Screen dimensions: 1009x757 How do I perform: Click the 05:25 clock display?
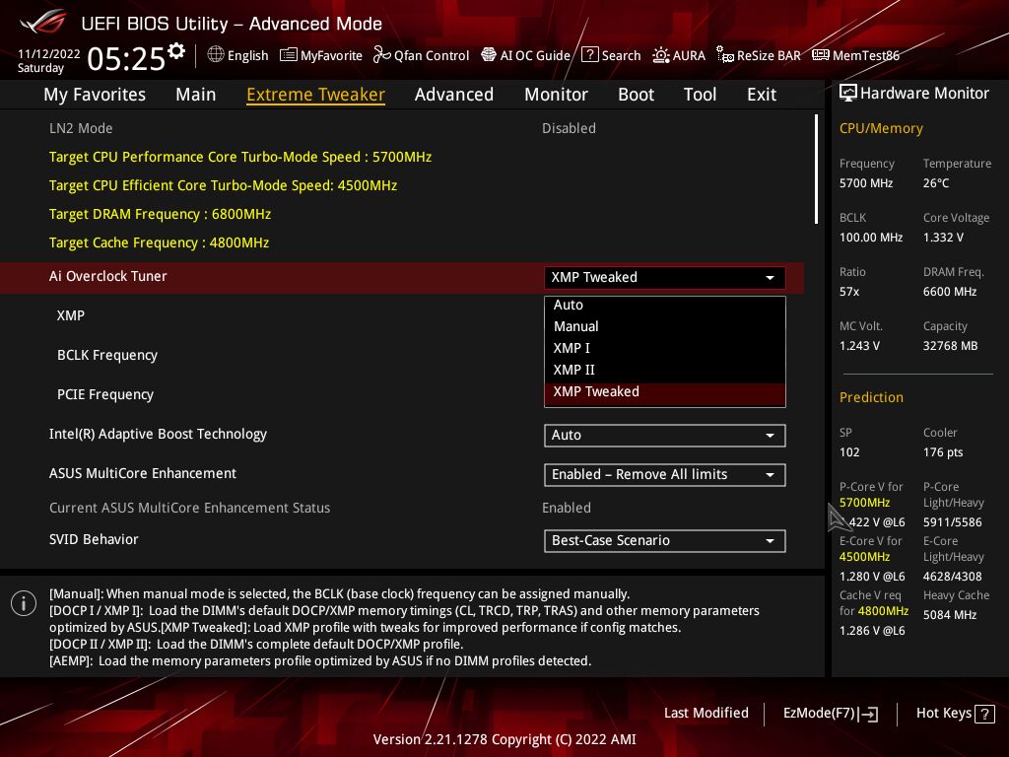(126, 58)
